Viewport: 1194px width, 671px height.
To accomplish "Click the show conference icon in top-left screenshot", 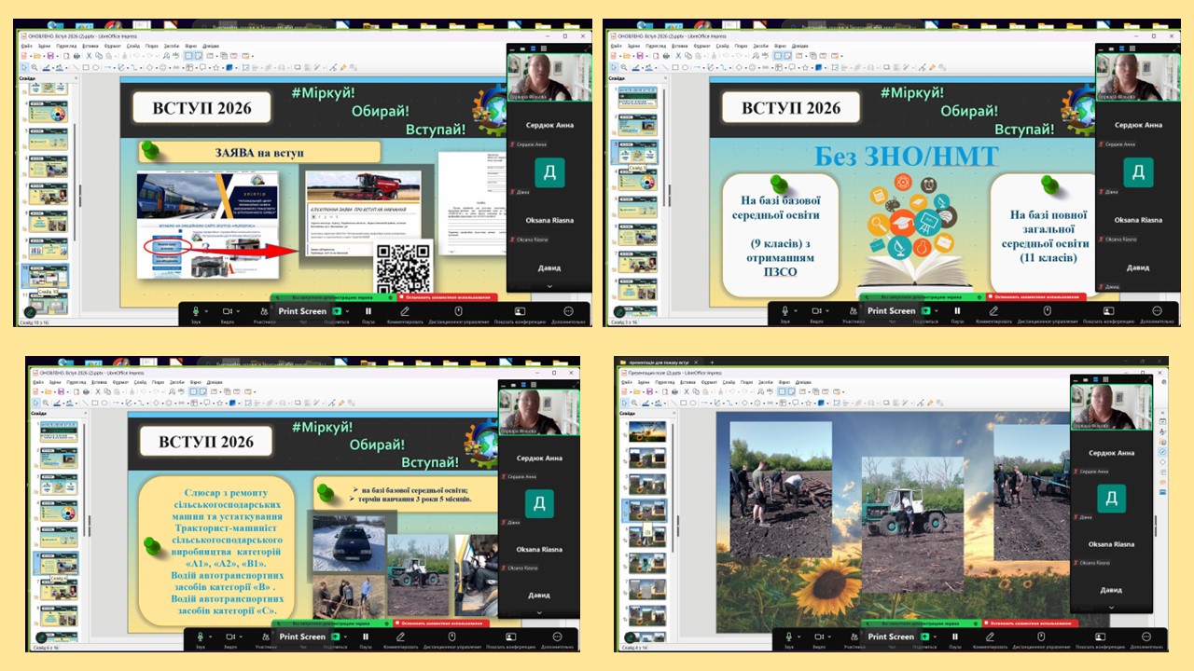I will (x=521, y=310).
